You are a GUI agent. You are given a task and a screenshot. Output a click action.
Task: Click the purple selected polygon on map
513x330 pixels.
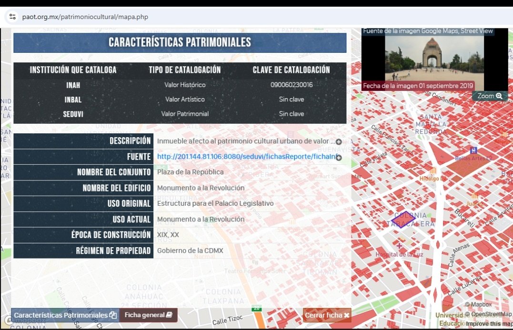pos(403,220)
